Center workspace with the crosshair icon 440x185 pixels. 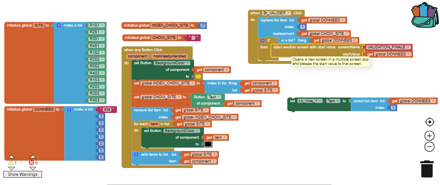(429, 122)
